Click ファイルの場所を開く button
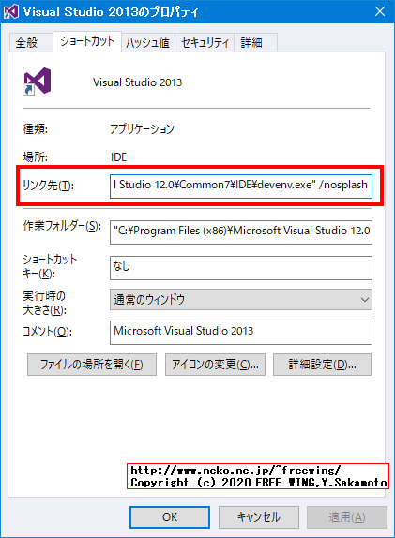This screenshot has height=538, width=395. pyautogui.click(x=92, y=365)
